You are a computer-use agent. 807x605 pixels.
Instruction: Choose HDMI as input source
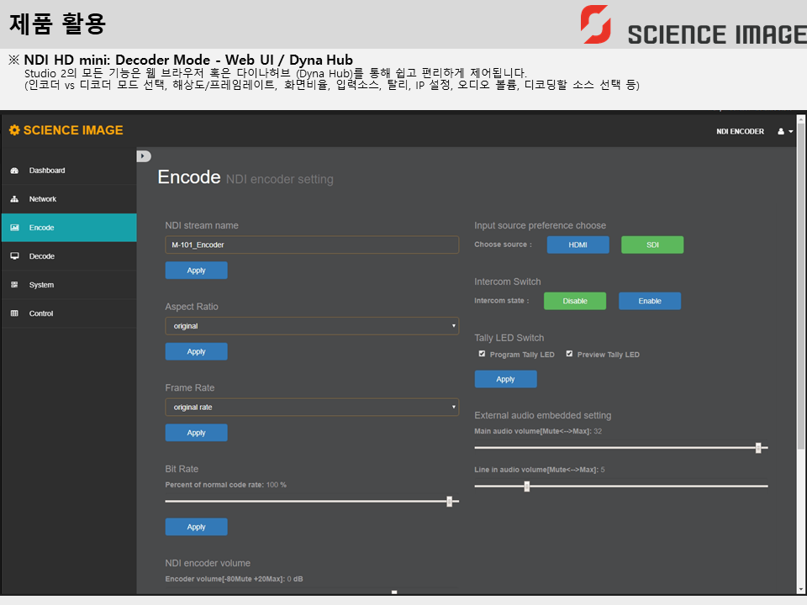578,245
